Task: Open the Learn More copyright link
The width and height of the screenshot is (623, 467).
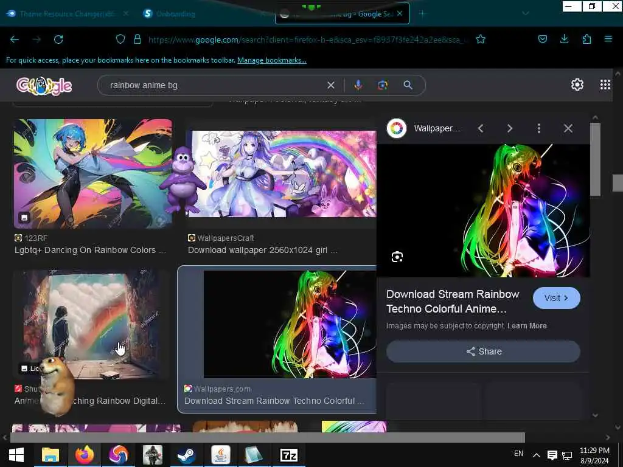Action: (527, 326)
